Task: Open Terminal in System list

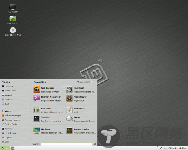Action: [7, 129]
